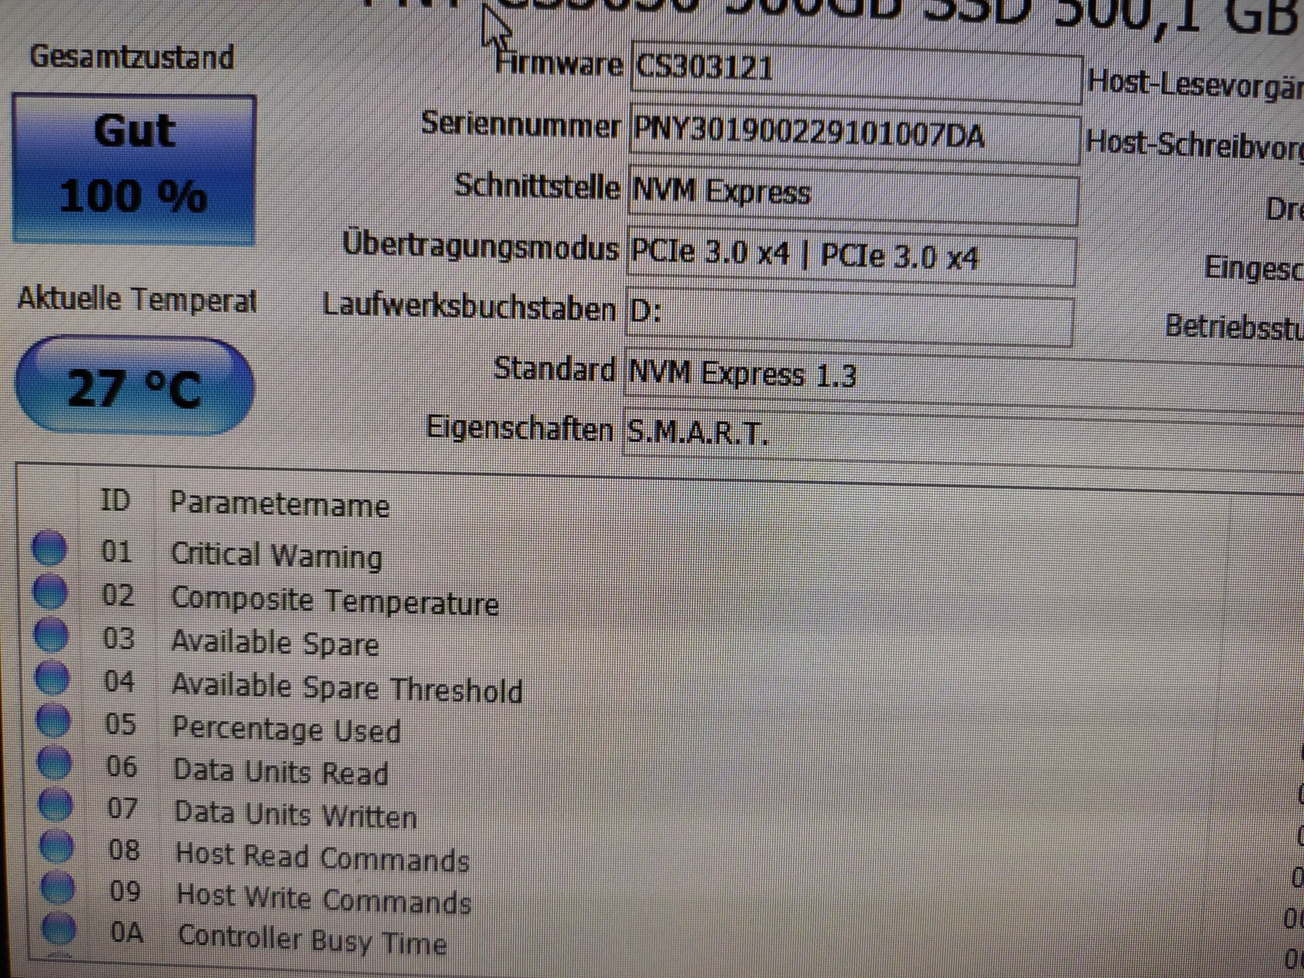This screenshot has height=978, width=1304.
Task: Click the ID column header
Action: pyautogui.click(x=115, y=500)
